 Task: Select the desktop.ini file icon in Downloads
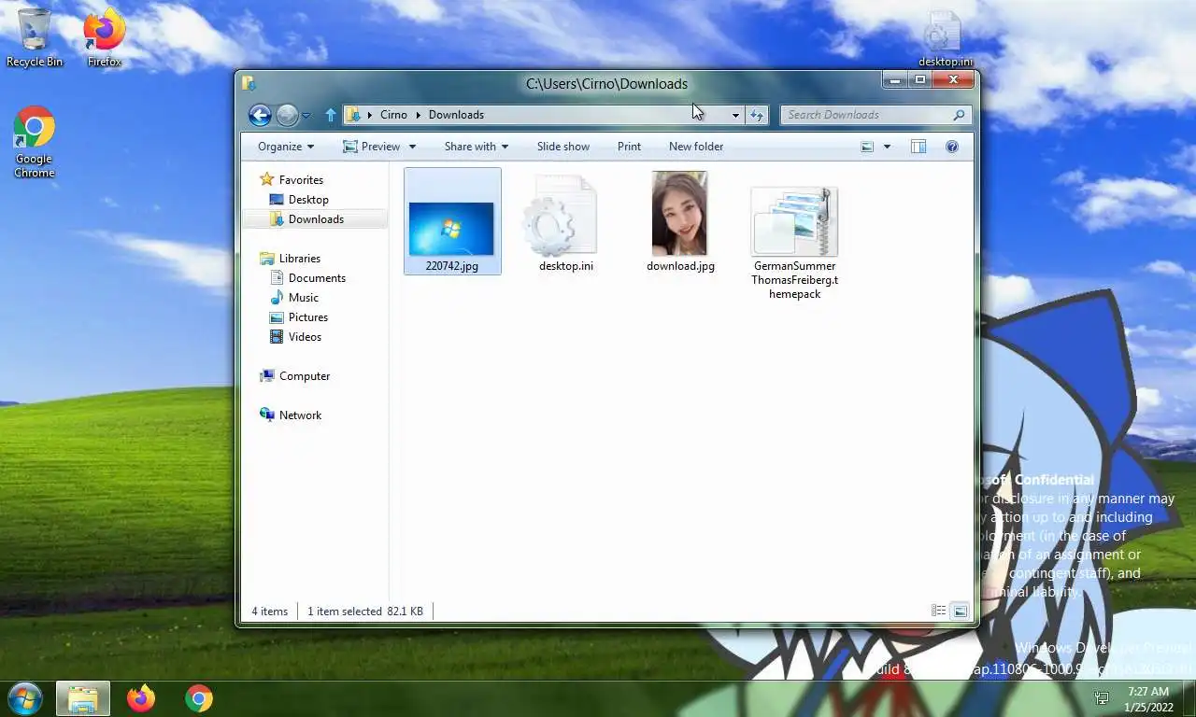pyautogui.click(x=561, y=216)
